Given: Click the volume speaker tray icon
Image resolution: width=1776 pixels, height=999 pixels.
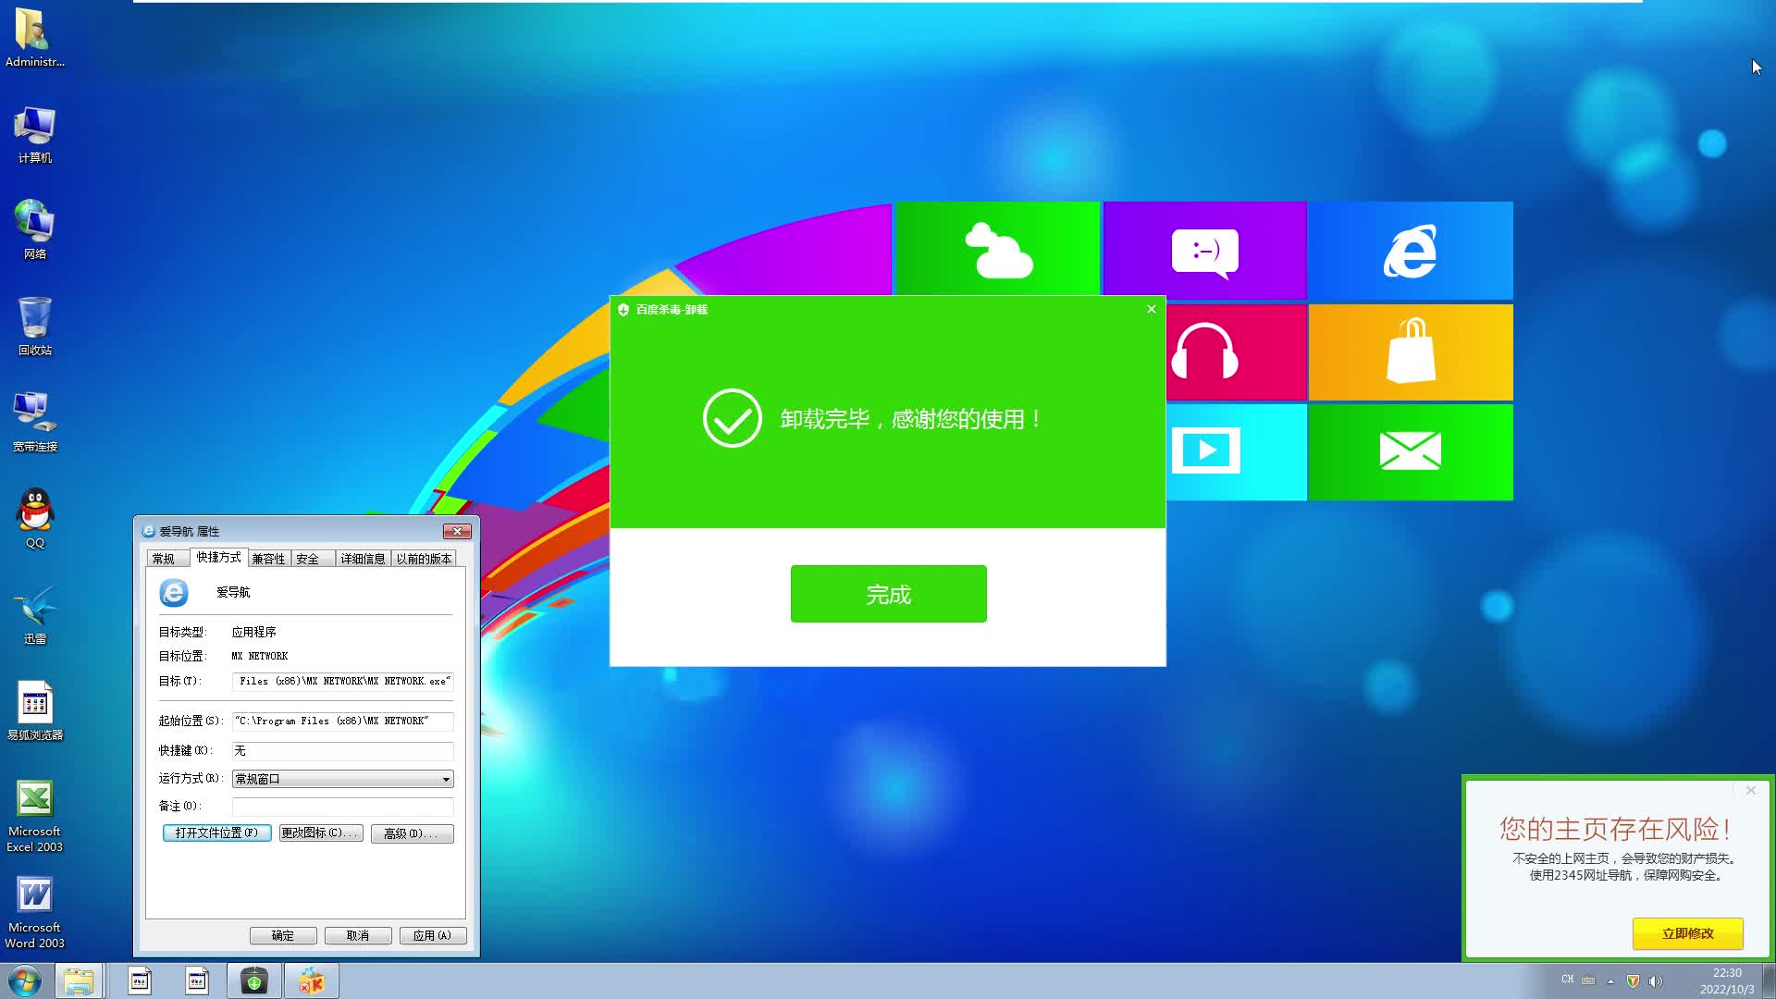Looking at the screenshot, I should click(x=1656, y=980).
